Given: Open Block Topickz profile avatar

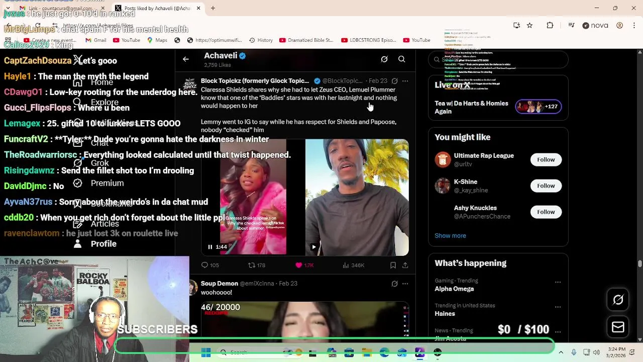Looking at the screenshot, I should (190, 84).
